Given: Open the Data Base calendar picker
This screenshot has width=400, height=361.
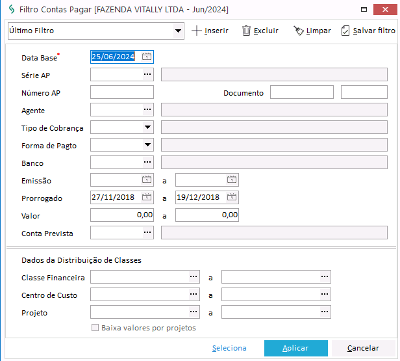Looking at the screenshot, I should coord(147,57).
